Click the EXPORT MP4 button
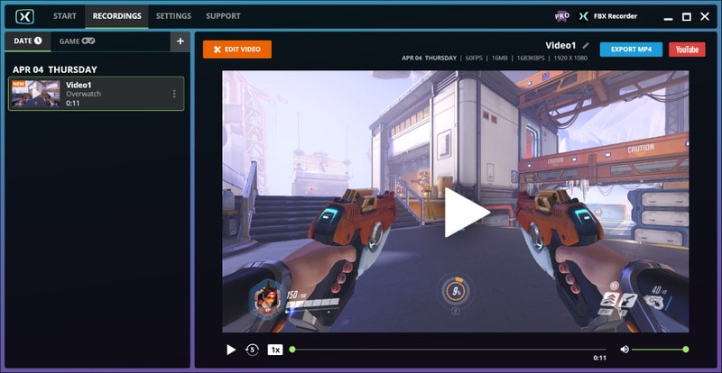722x373 pixels. point(631,50)
